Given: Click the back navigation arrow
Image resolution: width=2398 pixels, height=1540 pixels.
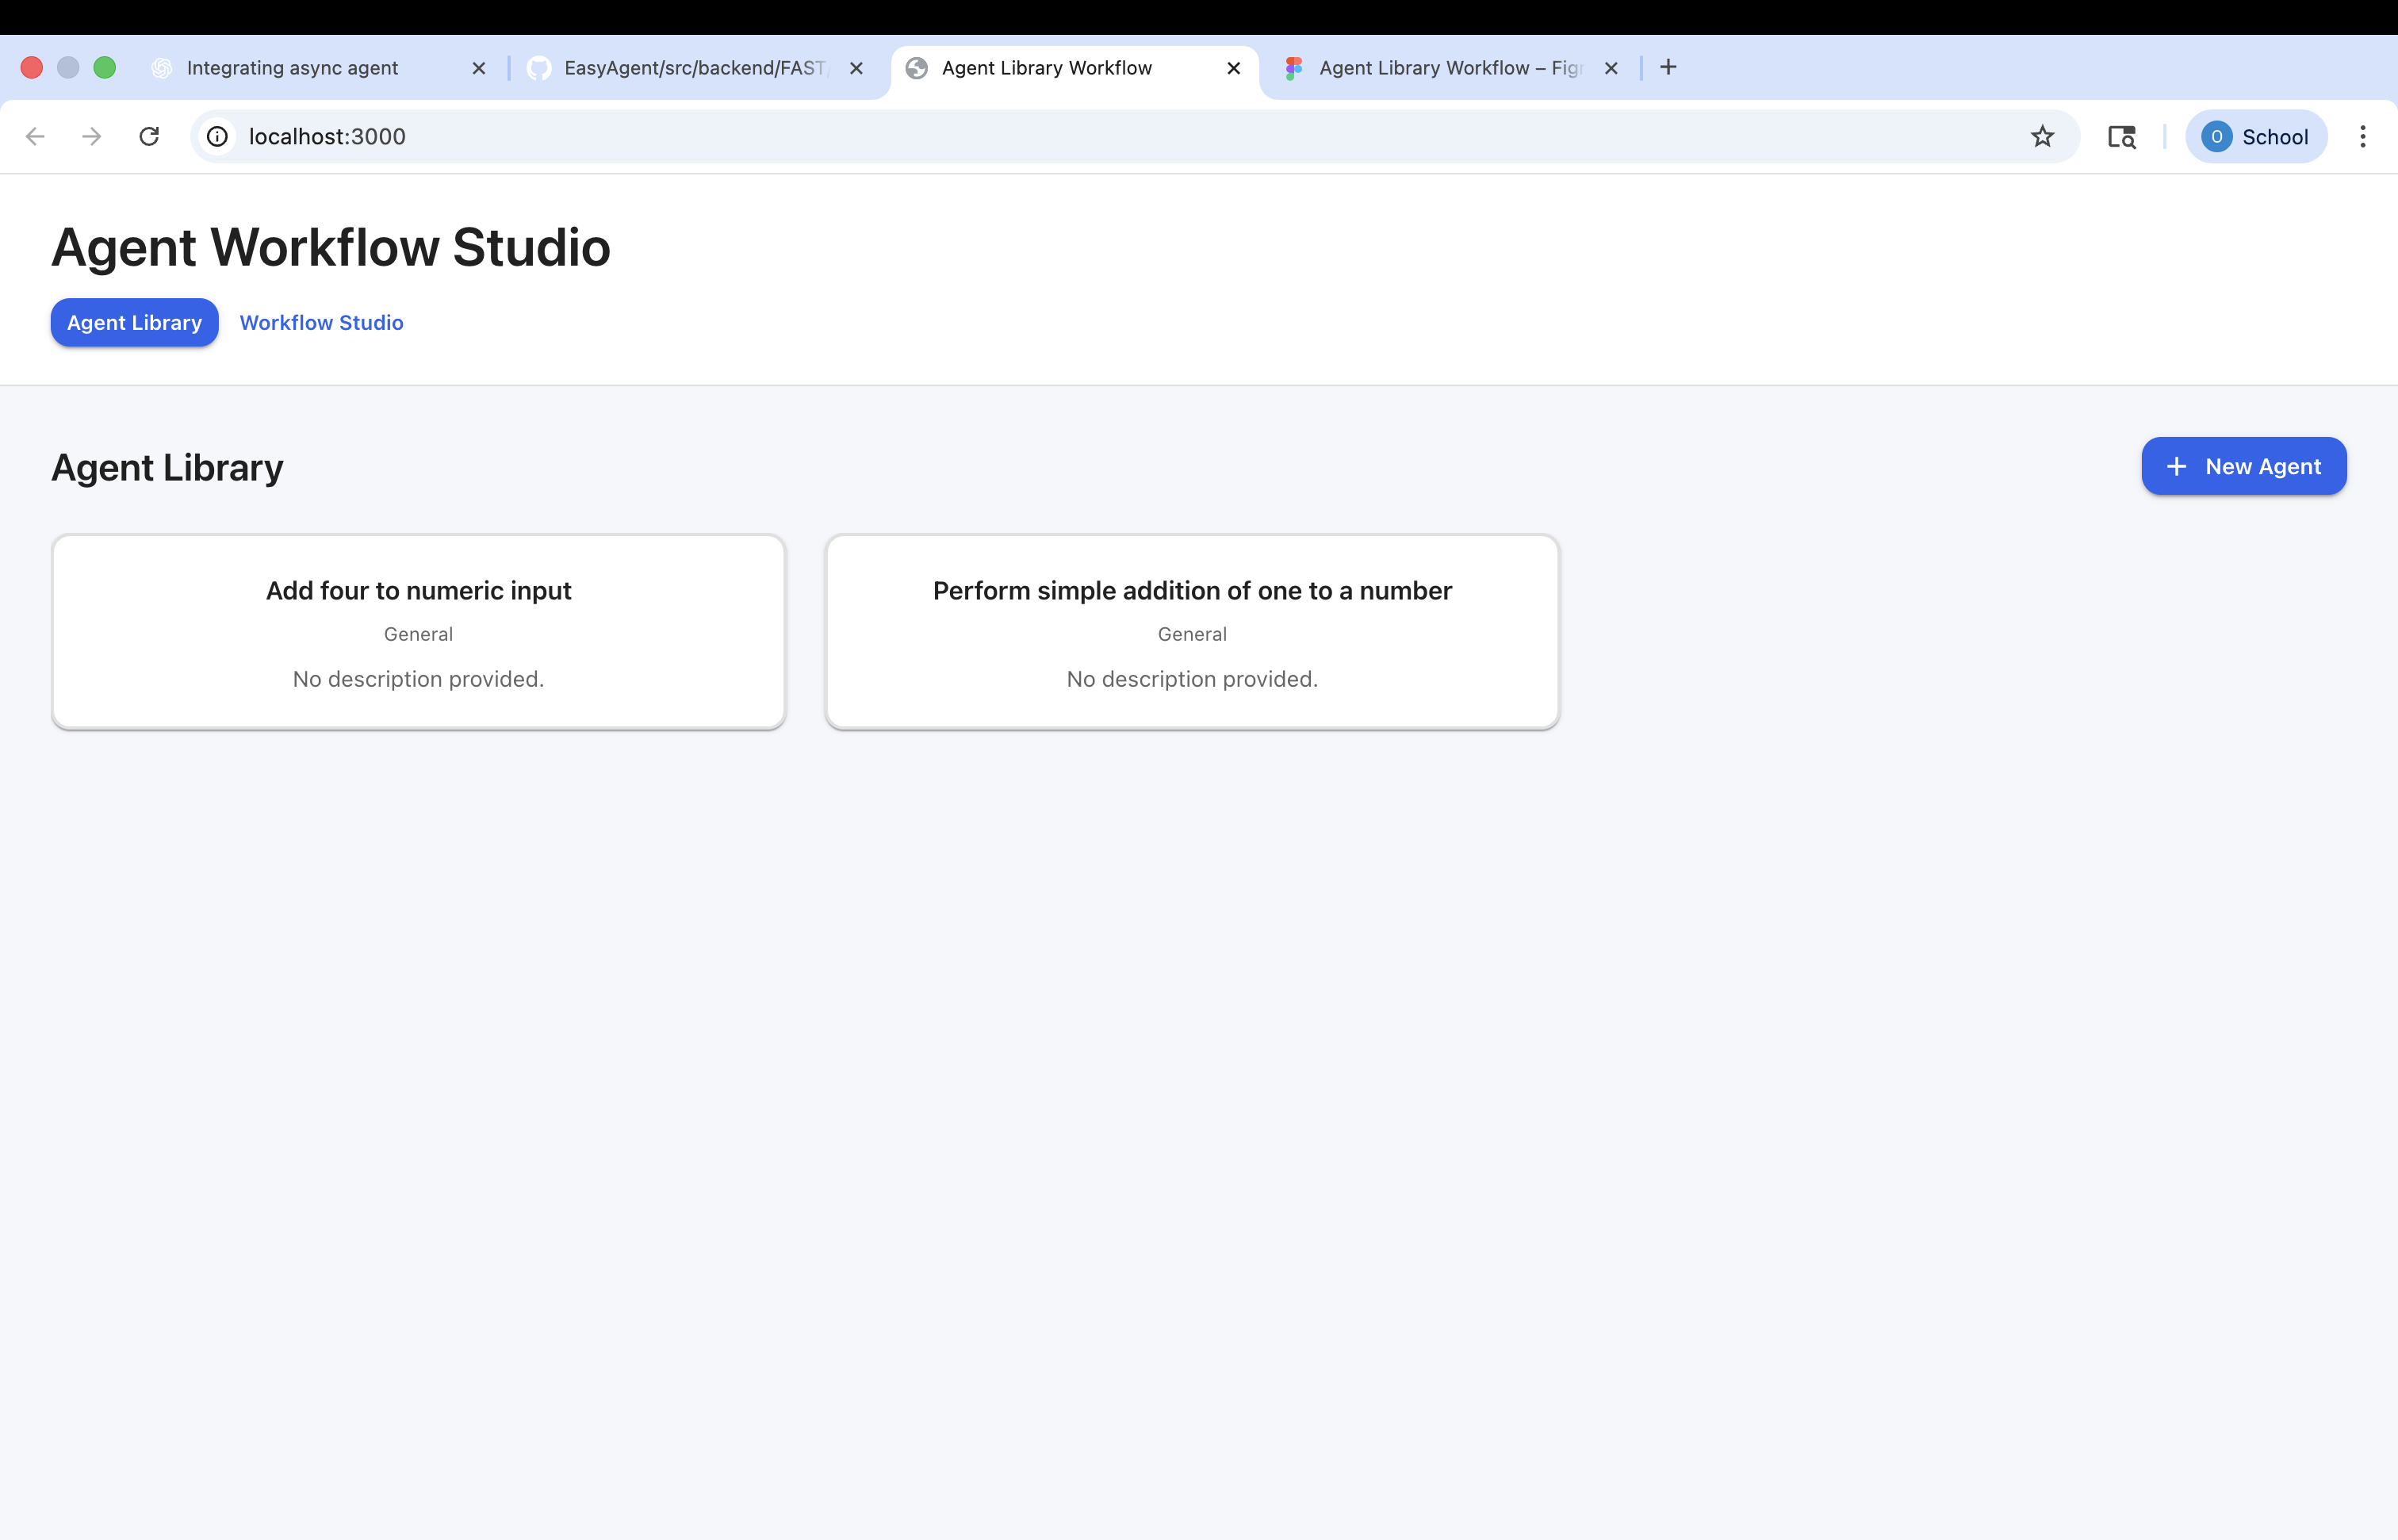Looking at the screenshot, I should point(35,136).
